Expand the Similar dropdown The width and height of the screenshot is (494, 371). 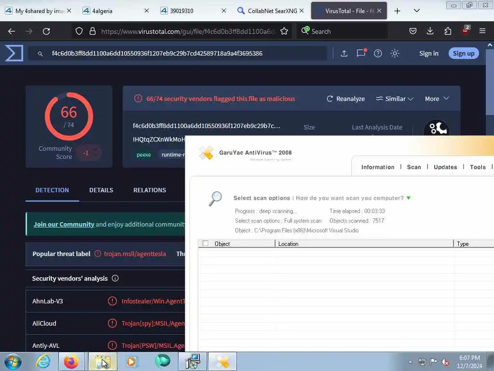coord(395,99)
